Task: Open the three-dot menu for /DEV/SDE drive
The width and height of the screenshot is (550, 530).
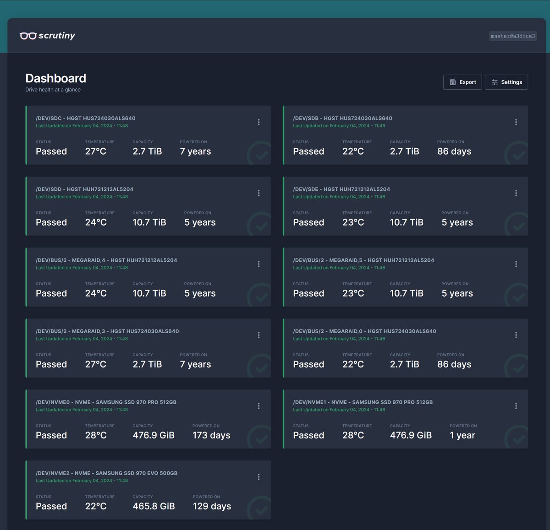Action: tap(516, 193)
